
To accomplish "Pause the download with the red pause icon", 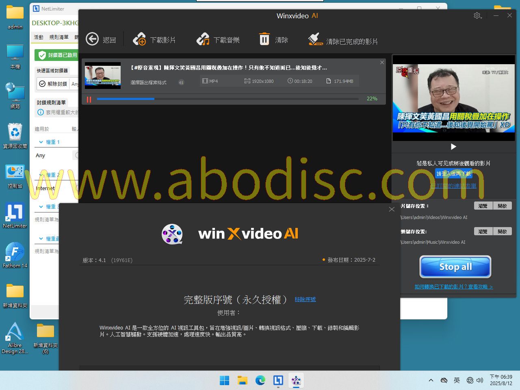I will (x=89, y=99).
